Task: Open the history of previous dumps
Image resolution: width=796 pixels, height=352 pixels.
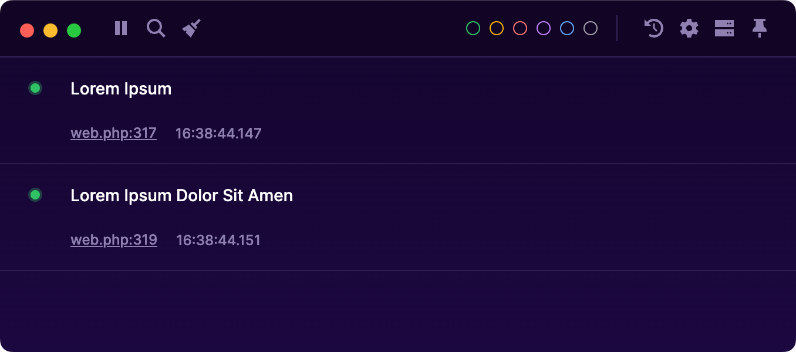Action: [653, 28]
